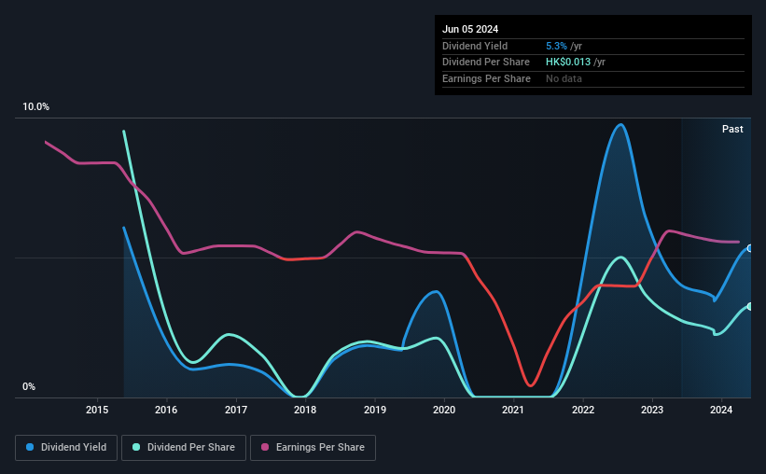Click the Dividend Yield tooltip row label
This screenshot has width=766, height=474.
tap(475, 46)
